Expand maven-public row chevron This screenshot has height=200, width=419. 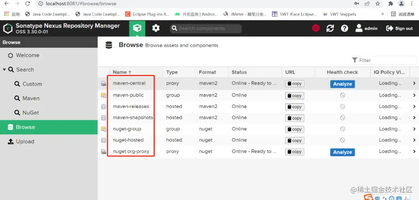(x=414, y=95)
